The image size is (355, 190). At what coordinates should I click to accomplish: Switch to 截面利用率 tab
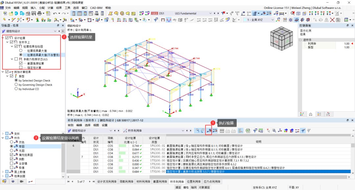160,181
